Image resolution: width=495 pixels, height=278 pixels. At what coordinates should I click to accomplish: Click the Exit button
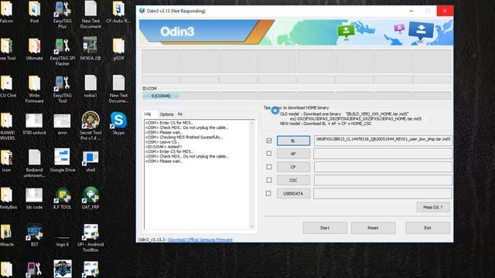click(x=428, y=228)
